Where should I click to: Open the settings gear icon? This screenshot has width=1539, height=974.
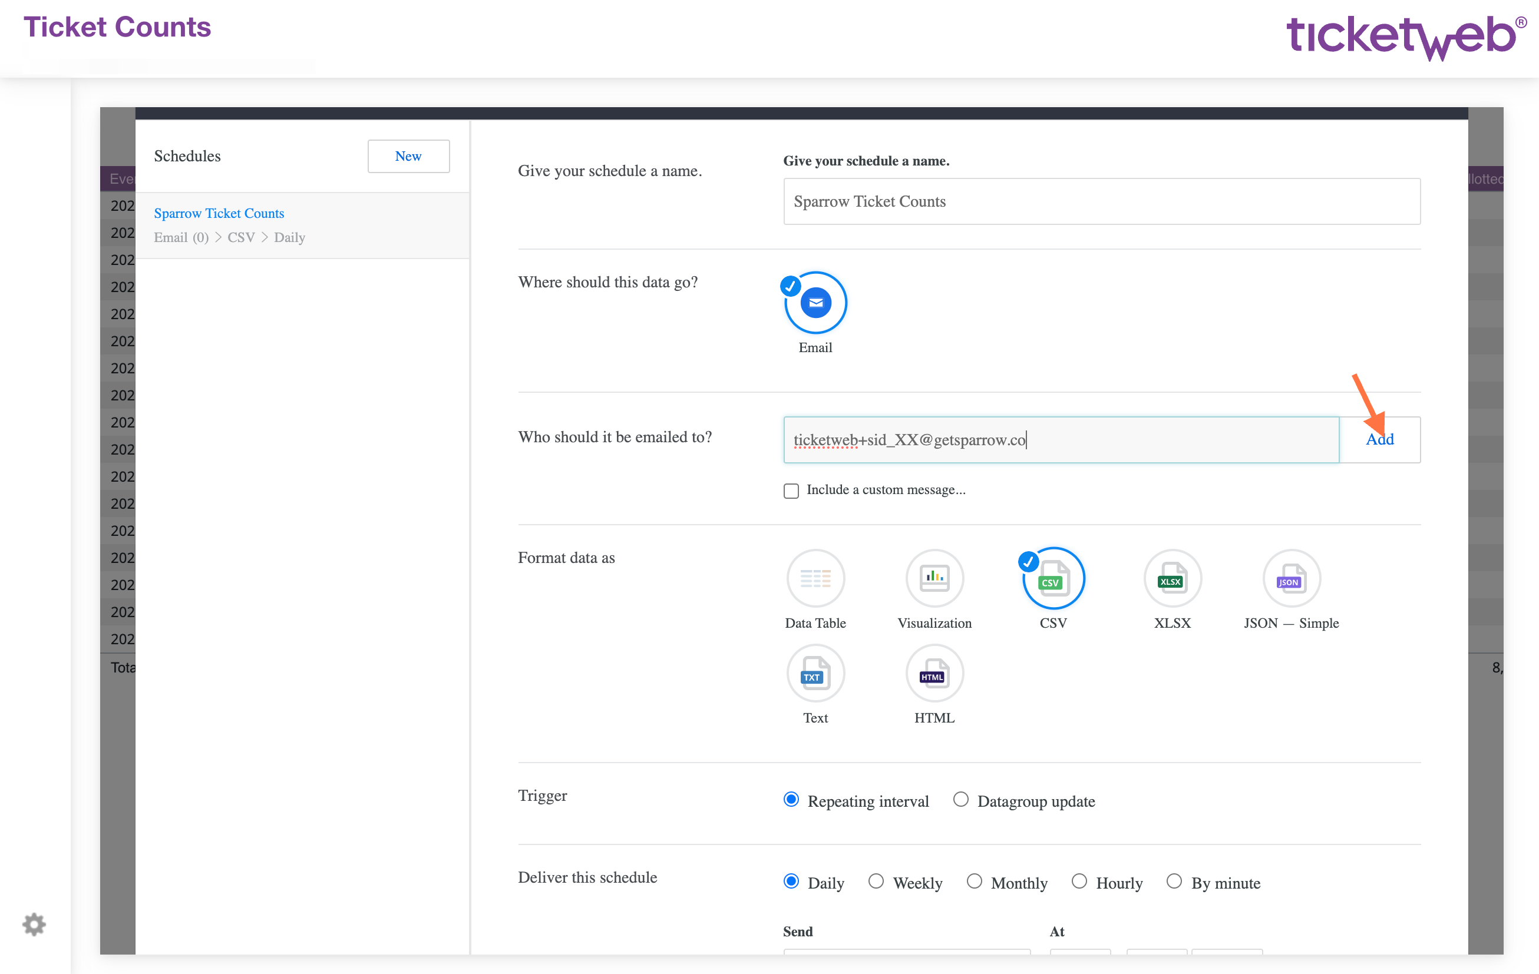(34, 924)
